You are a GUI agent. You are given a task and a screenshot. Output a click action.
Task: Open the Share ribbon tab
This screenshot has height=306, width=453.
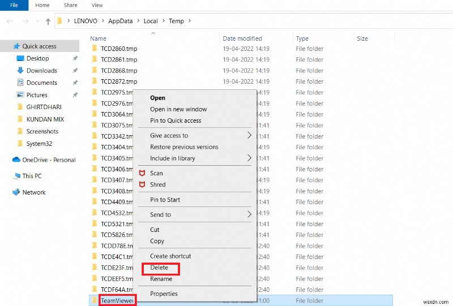click(x=70, y=5)
